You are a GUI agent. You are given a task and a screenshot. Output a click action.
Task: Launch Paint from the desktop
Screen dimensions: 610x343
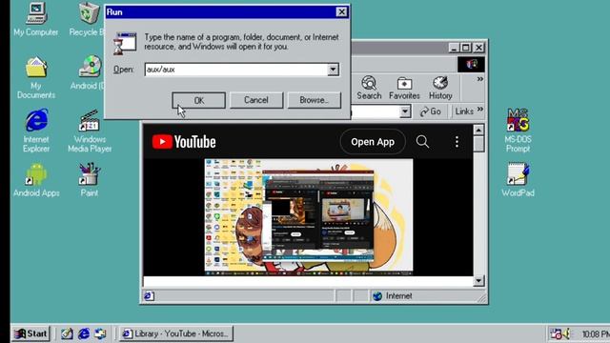pyautogui.click(x=90, y=180)
